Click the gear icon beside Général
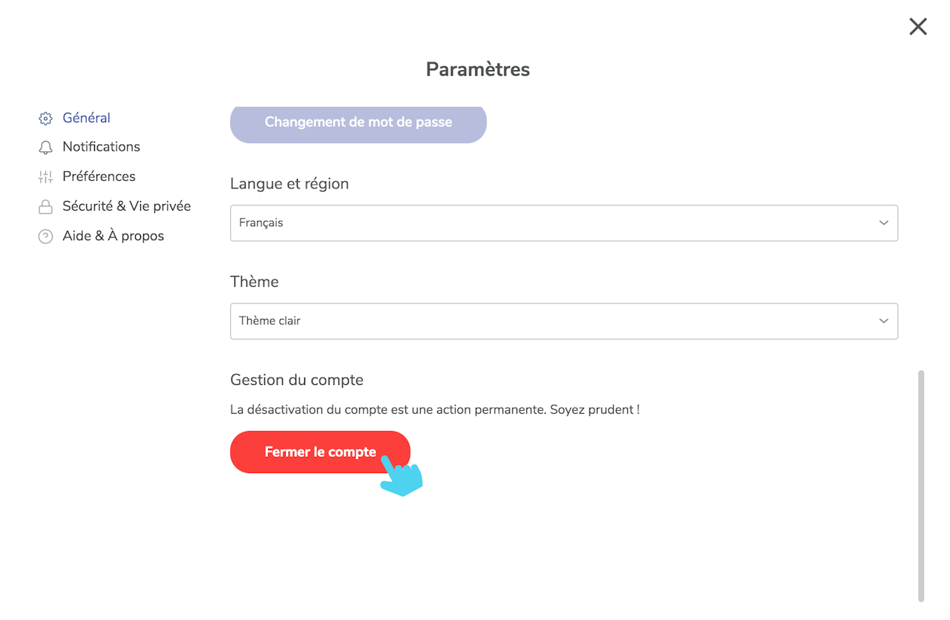The image size is (950, 620). coord(45,119)
